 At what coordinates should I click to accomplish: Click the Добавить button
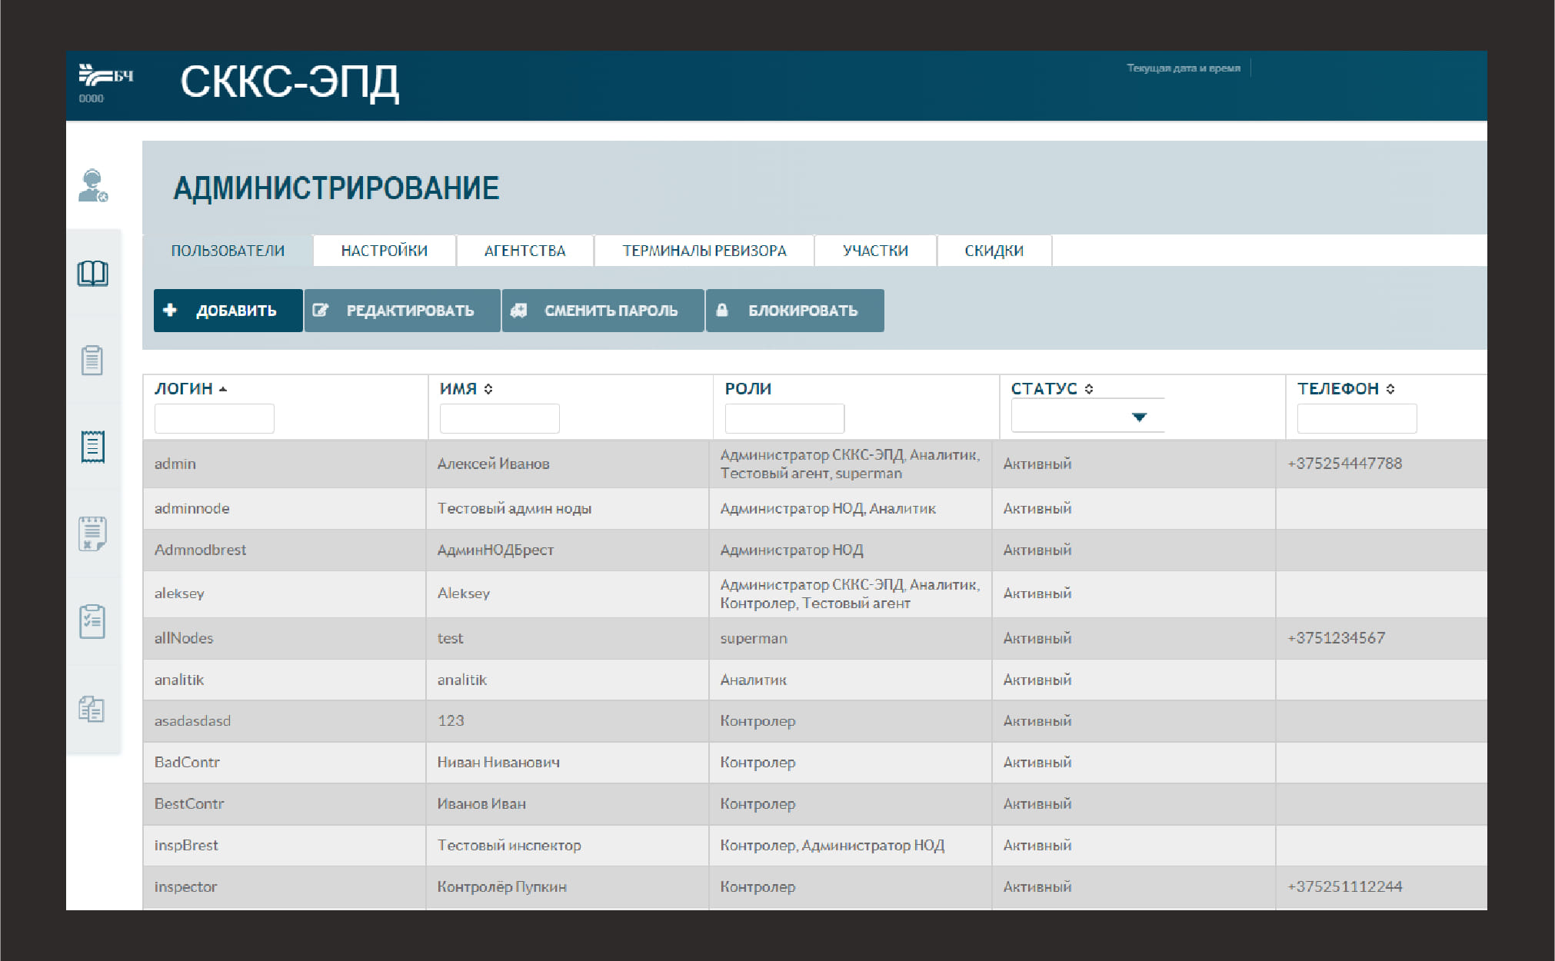[228, 311]
